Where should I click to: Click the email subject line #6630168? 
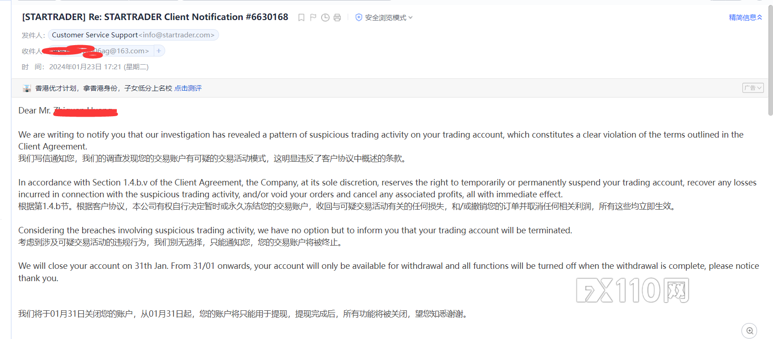[x=155, y=17]
